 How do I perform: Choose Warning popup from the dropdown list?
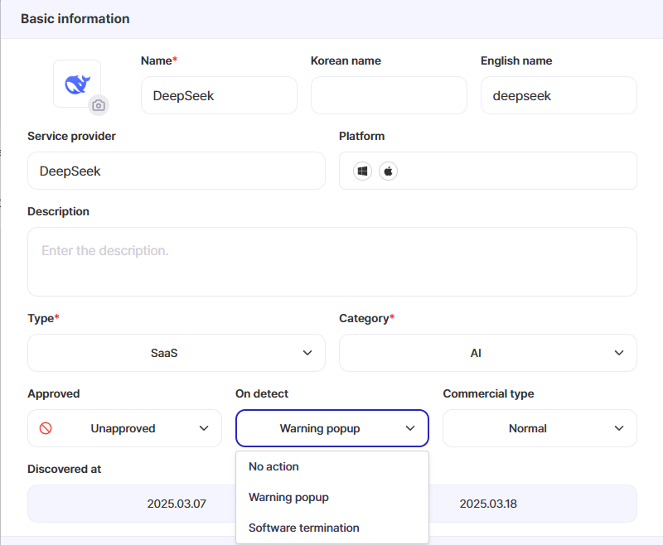332,497
